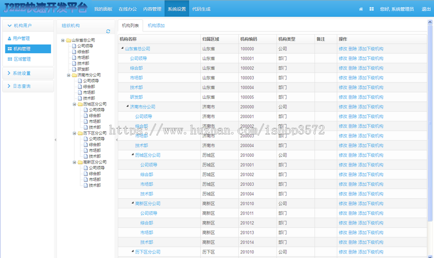Screen dimensions: 434x258
Task: Expand the 系统设置 sidebar section
Action: click(x=28, y=73)
